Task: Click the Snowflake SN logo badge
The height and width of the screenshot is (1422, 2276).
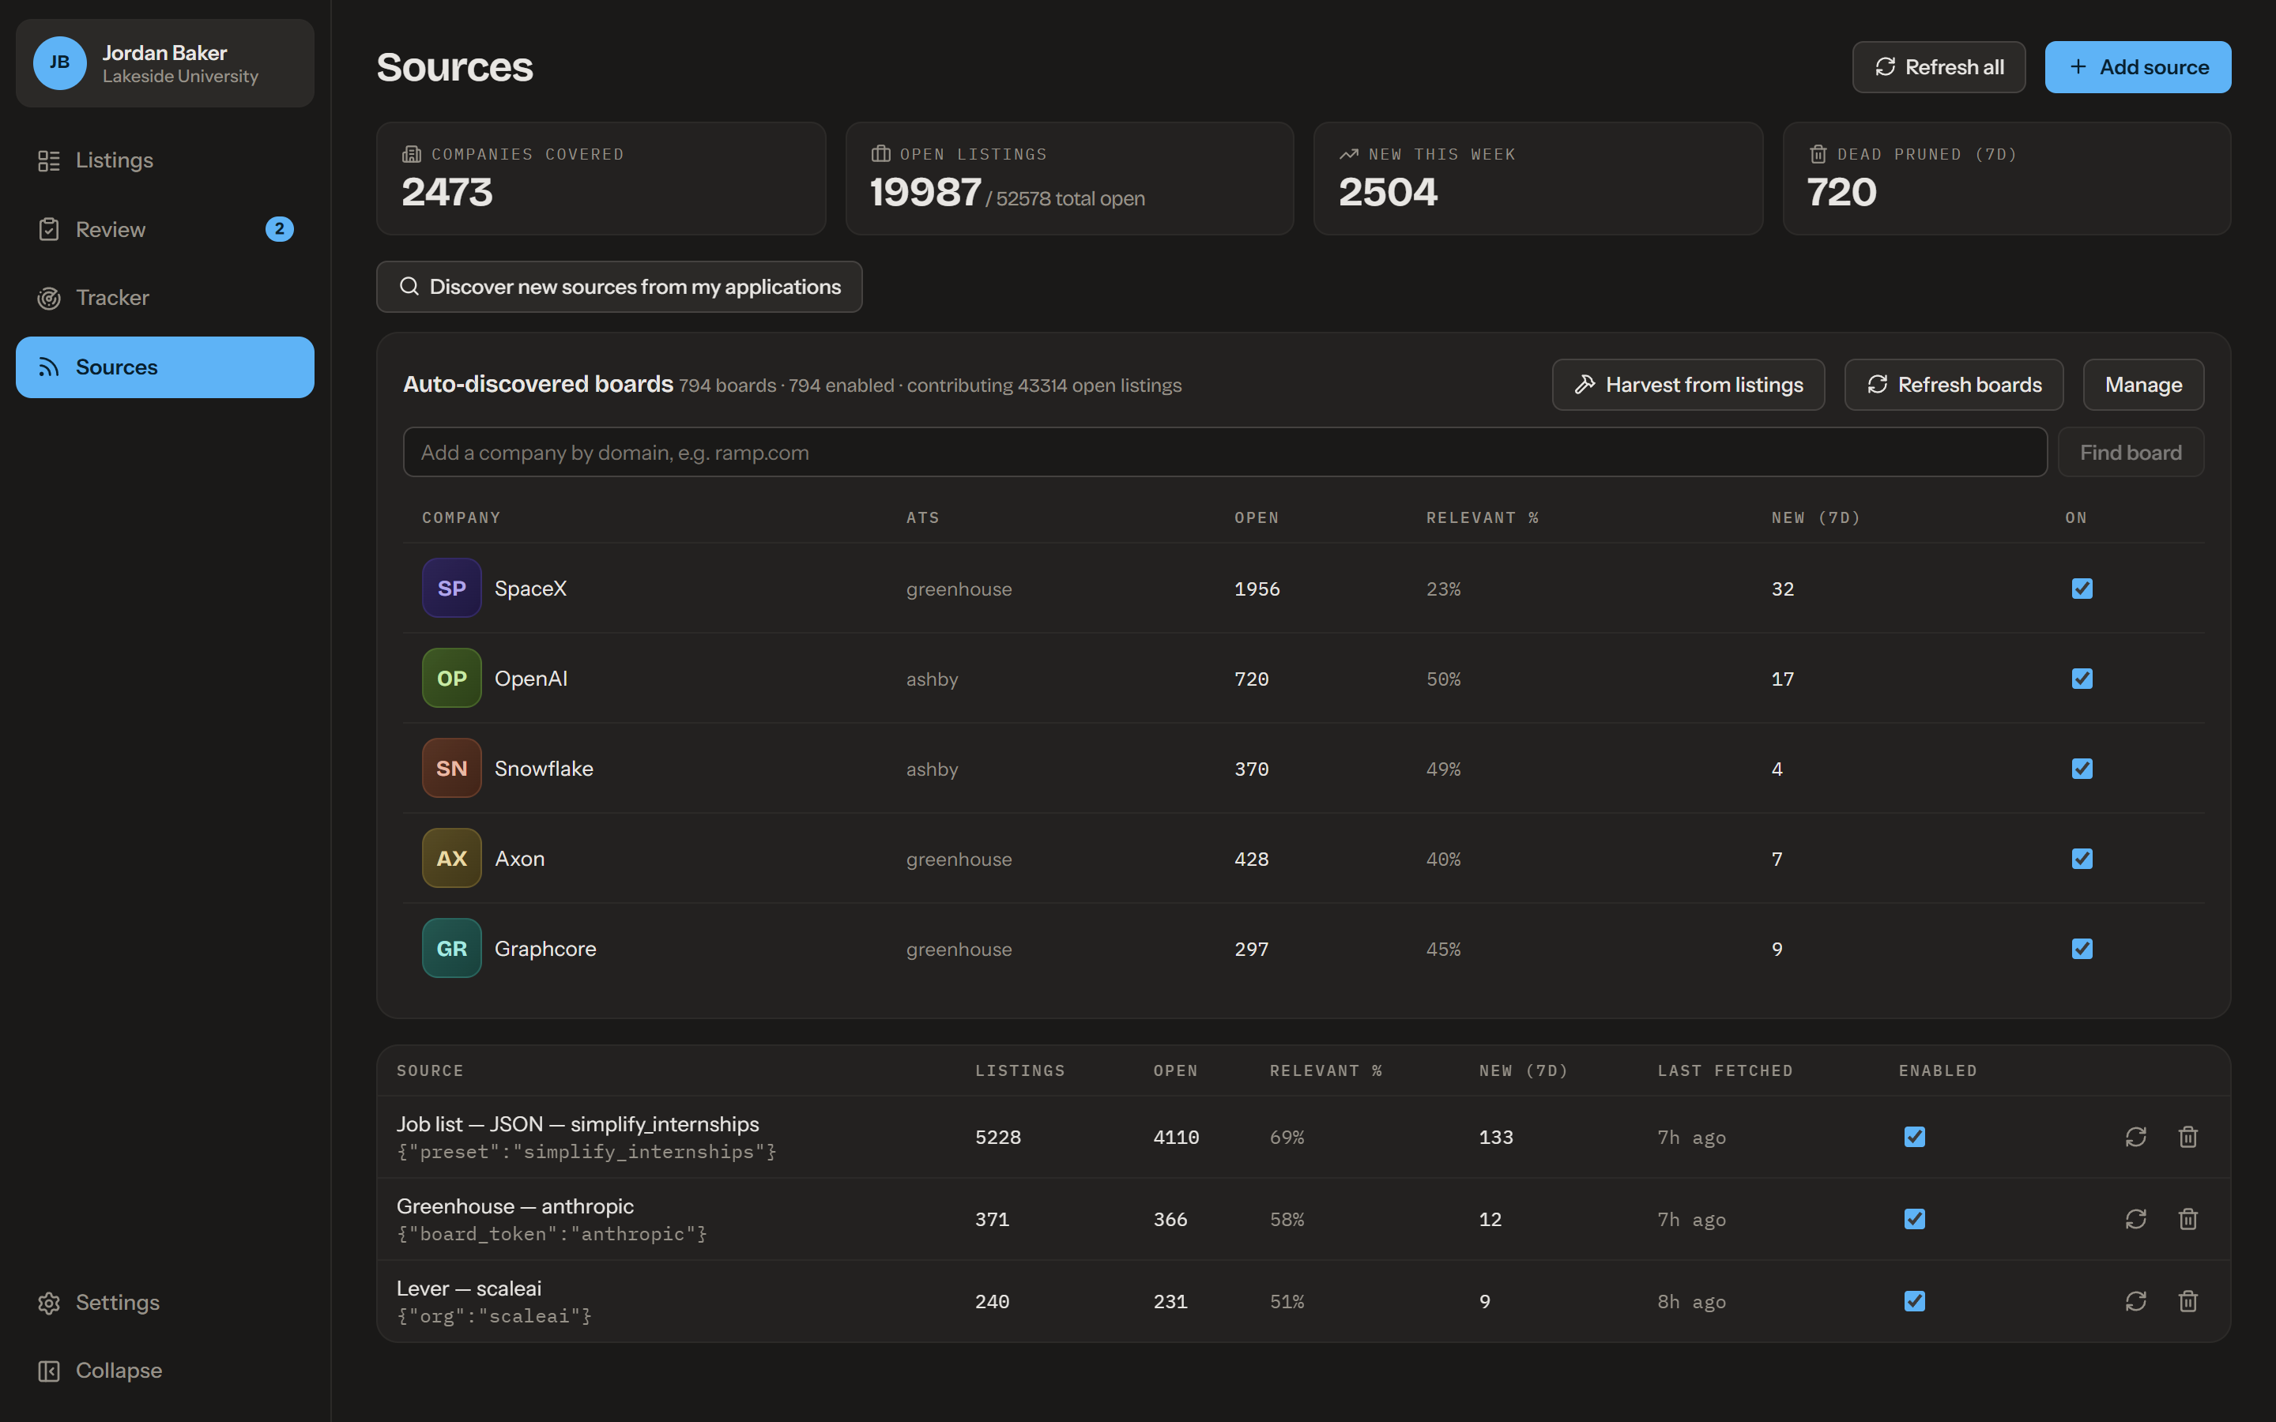Action: click(x=451, y=769)
